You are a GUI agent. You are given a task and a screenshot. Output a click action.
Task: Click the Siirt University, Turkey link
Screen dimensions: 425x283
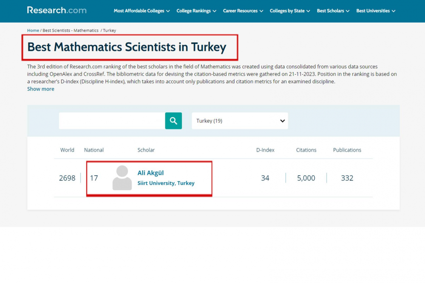pos(166,183)
